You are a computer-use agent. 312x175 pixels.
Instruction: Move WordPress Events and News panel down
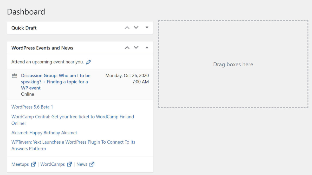[x=136, y=47]
